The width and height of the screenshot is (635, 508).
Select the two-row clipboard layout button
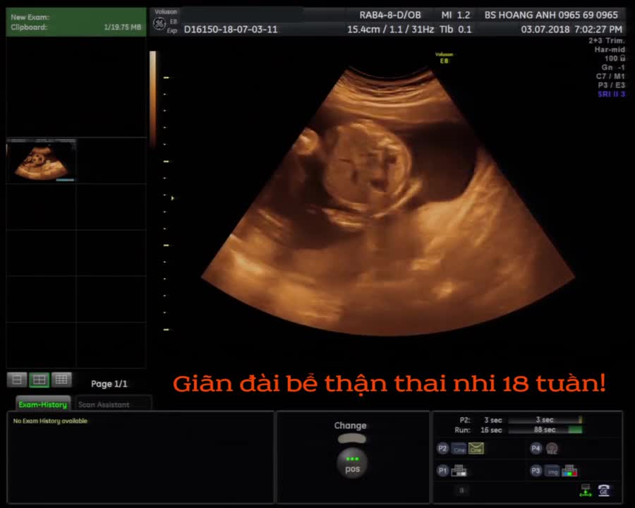[x=18, y=380]
